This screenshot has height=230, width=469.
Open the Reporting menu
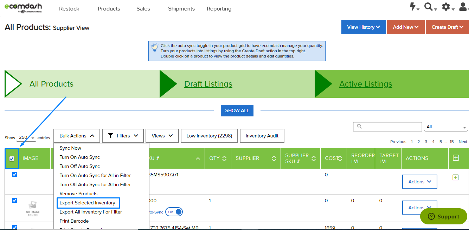pyautogui.click(x=219, y=9)
